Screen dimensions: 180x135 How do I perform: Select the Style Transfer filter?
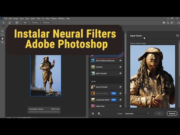click(106, 73)
